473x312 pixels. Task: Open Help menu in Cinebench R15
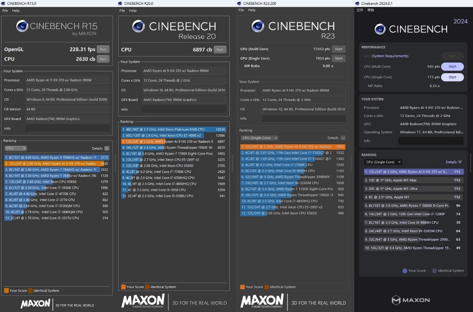tap(16, 11)
